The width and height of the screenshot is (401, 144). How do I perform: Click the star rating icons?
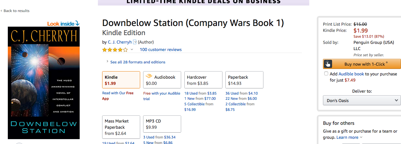tap(115, 50)
